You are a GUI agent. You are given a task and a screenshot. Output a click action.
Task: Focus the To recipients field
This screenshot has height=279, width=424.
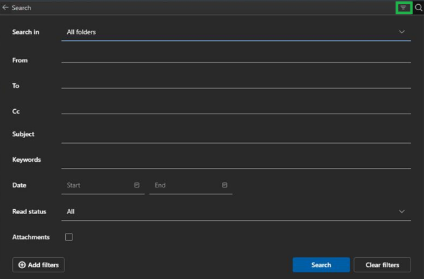pos(236,83)
